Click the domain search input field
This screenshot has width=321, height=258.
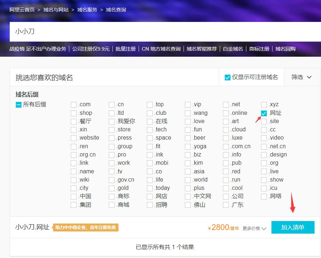[162, 32]
